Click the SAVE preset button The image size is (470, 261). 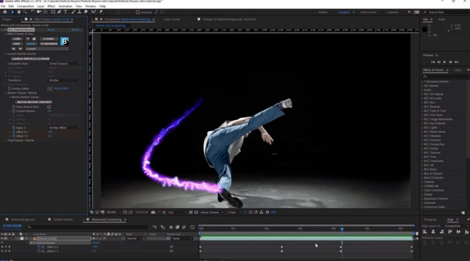pos(17,44)
